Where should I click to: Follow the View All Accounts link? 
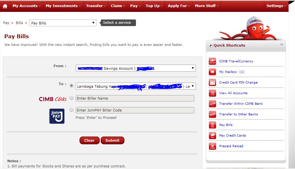tap(233, 93)
